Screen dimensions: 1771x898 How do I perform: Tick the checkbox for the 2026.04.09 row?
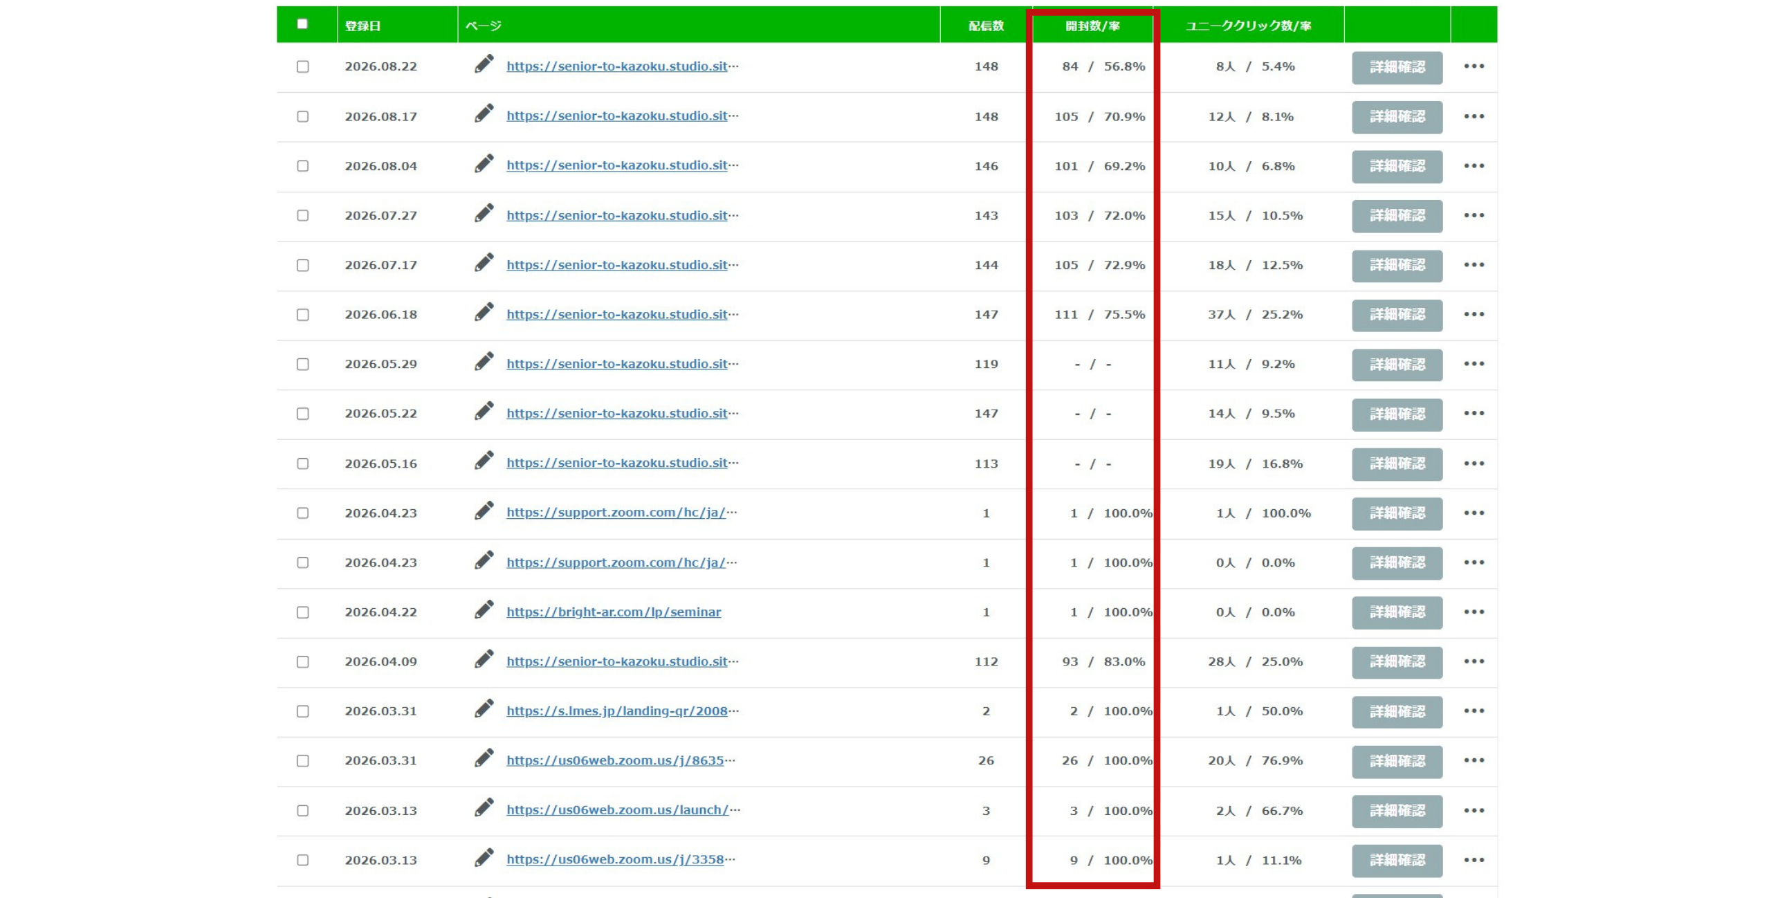pyautogui.click(x=302, y=661)
